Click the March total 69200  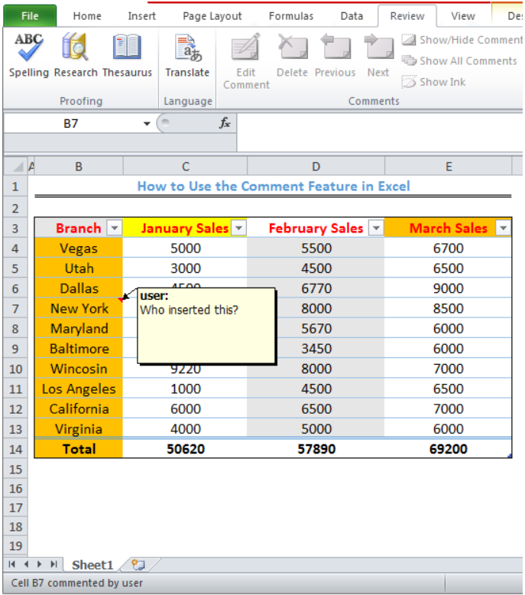[449, 449]
